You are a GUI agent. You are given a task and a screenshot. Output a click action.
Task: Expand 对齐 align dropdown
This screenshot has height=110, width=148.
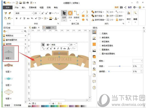tap(114, 16)
